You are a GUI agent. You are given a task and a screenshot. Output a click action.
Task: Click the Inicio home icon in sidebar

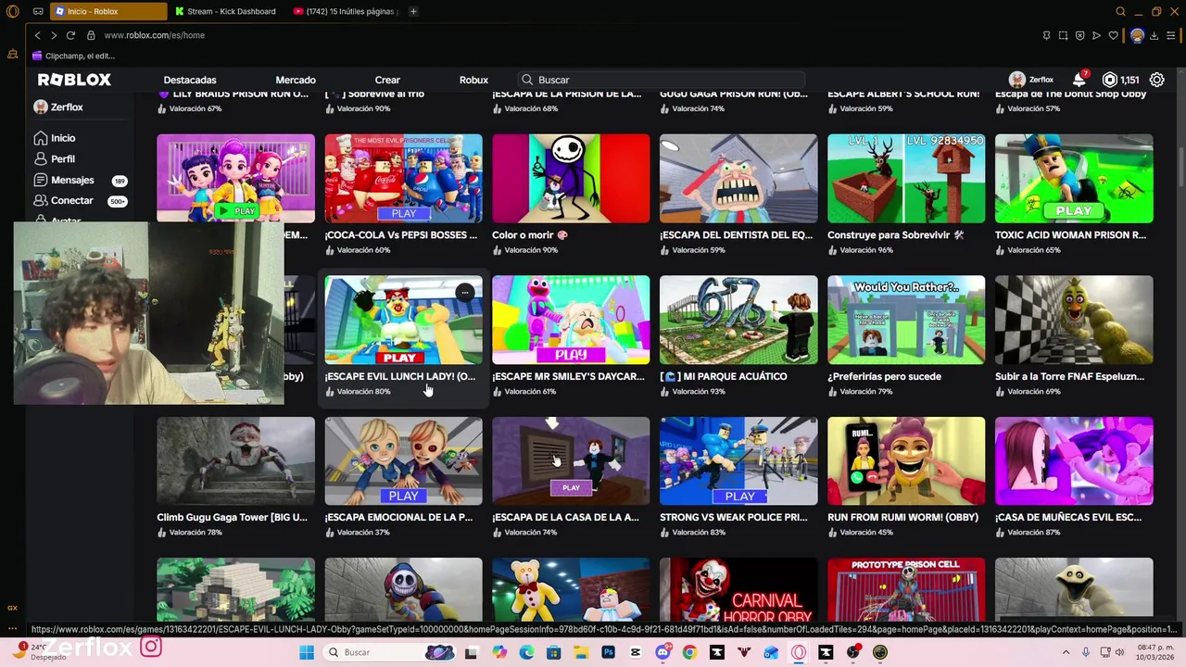[41, 138]
